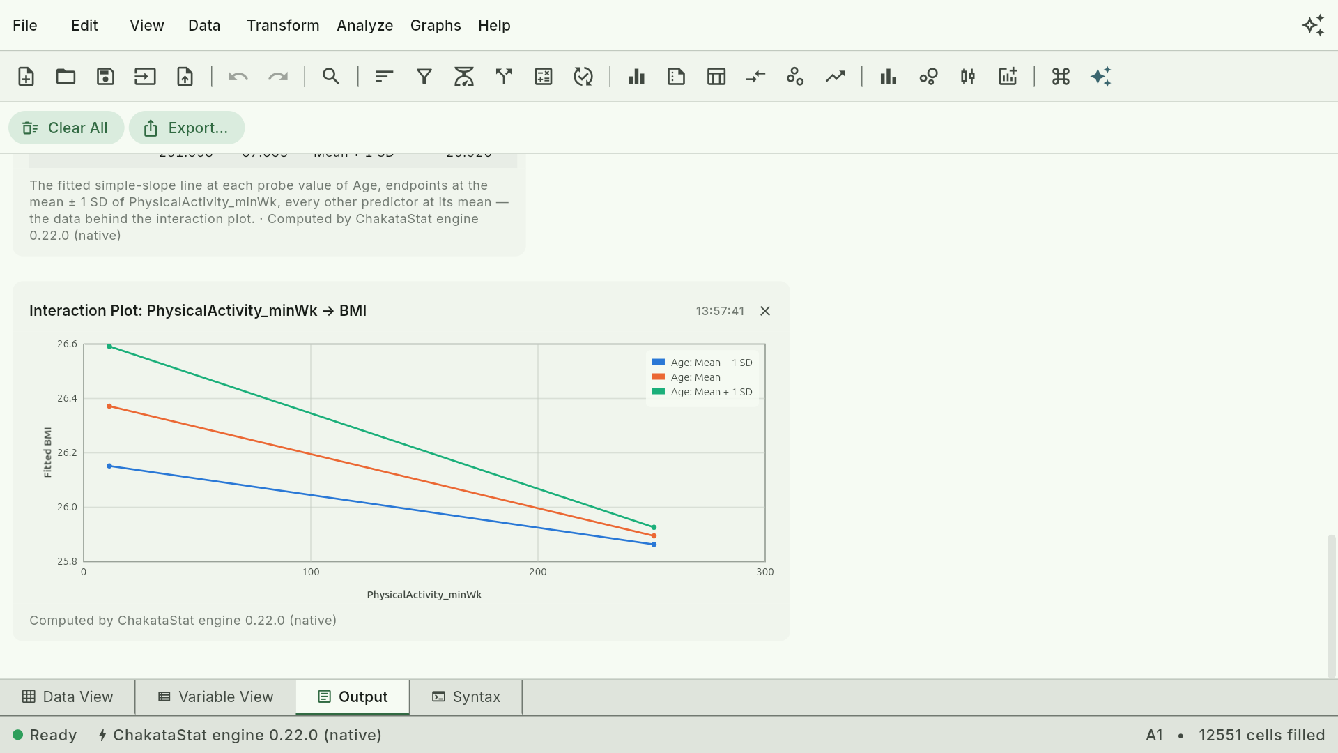The height and width of the screenshot is (753, 1338).
Task: Switch to the Variable View tab
Action: (216, 697)
